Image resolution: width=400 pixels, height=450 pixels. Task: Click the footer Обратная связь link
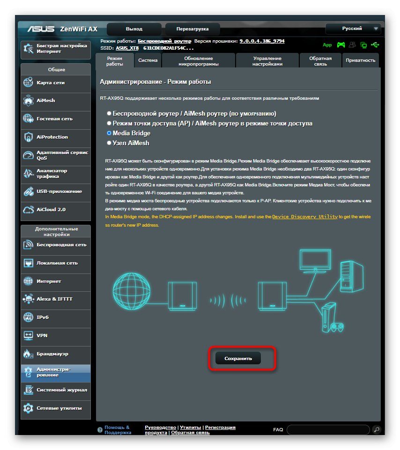pyautogui.click(x=190, y=433)
